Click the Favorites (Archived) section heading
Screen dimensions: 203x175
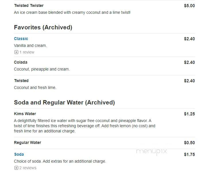43,27
